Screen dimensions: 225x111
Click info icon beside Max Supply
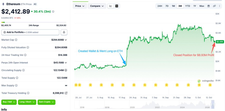16,85
